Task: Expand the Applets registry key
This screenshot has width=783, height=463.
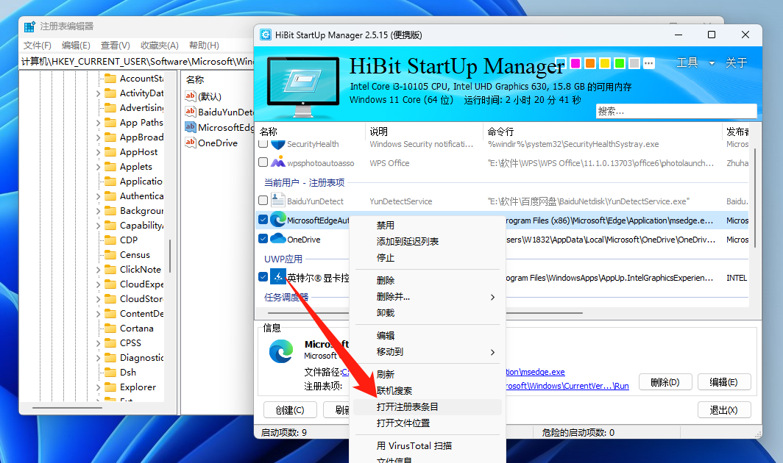Action: [x=99, y=167]
